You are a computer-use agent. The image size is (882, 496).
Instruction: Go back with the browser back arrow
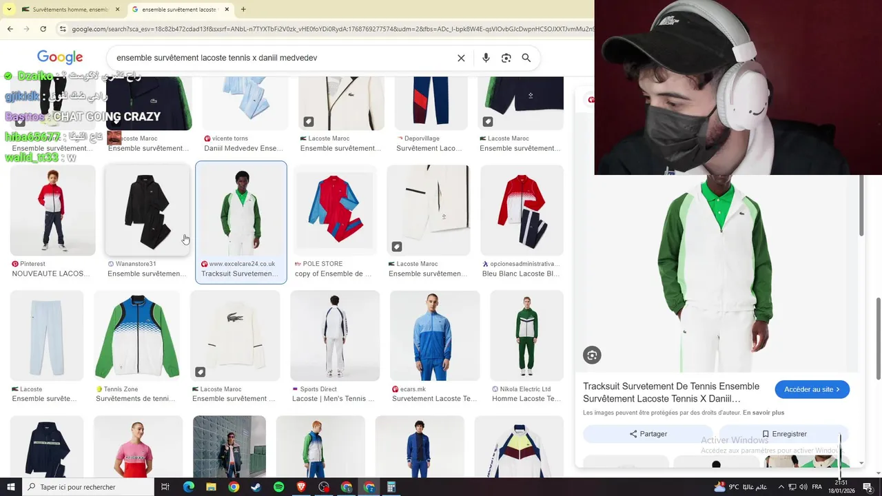click(x=10, y=29)
